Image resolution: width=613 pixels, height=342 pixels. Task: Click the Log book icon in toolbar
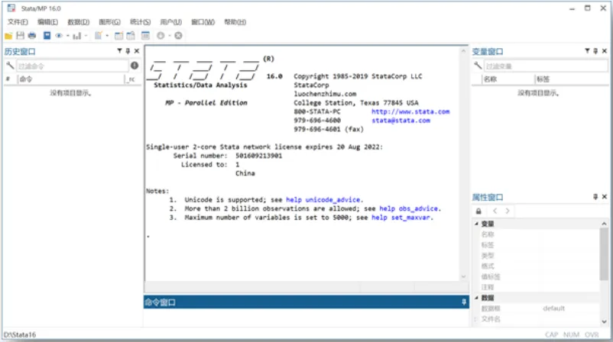[47, 36]
